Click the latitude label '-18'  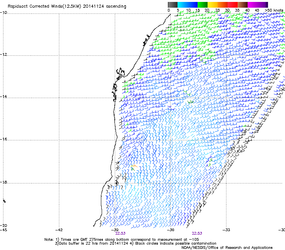point(3,182)
